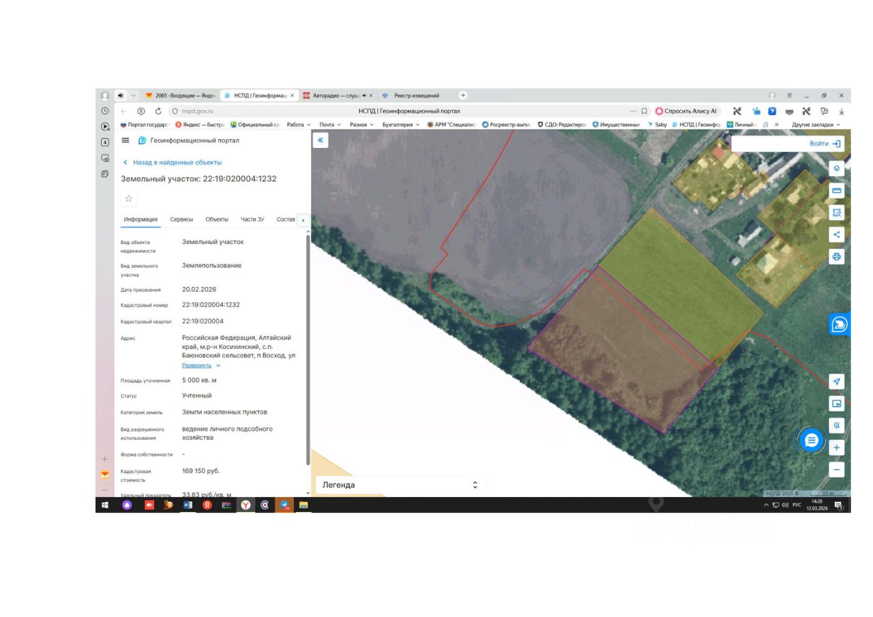Image resolution: width=873 pixels, height=617 pixels.
Task: Open the Росреестр-выписки bookmark
Action: (506, 125)
